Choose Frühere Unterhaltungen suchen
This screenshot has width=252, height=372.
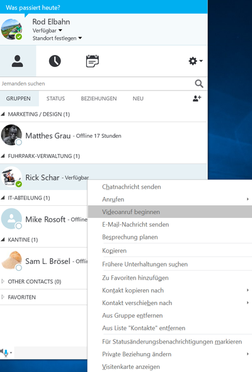point(169,264)
